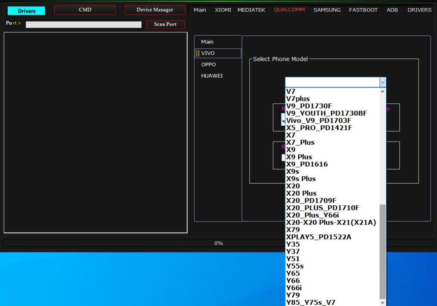This screenshot has width=437, height=306.
Task: Select Main in the side list
Action: [x=218, y=42]
